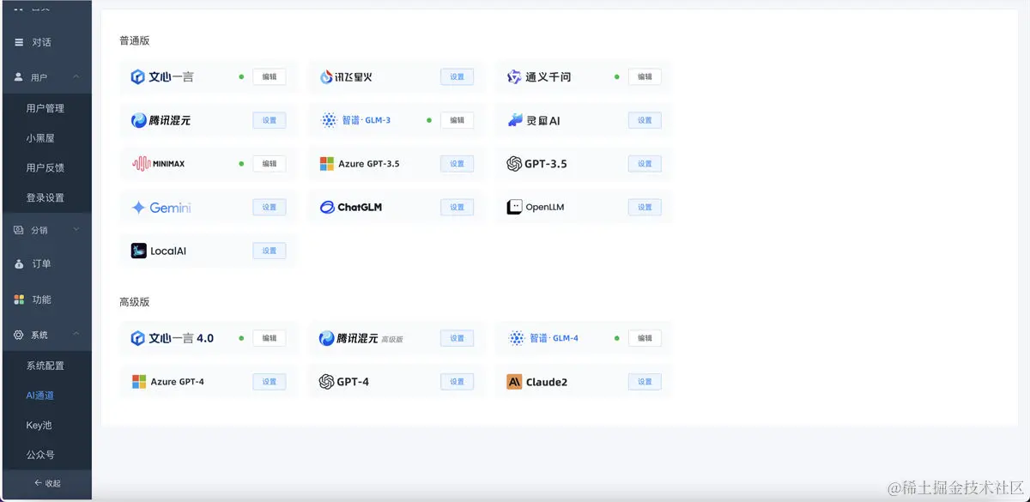Click the 高级版 section heading
The height and width of the screenshot is (502, 1030).
(135, 302)
